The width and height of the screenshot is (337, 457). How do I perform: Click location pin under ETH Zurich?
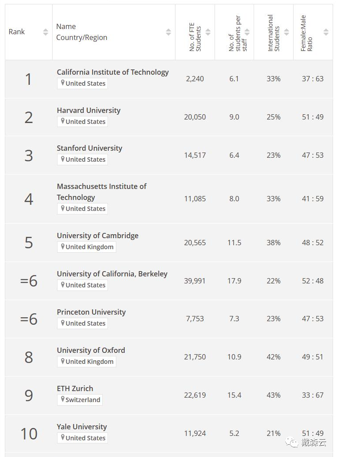pos(63,399)
